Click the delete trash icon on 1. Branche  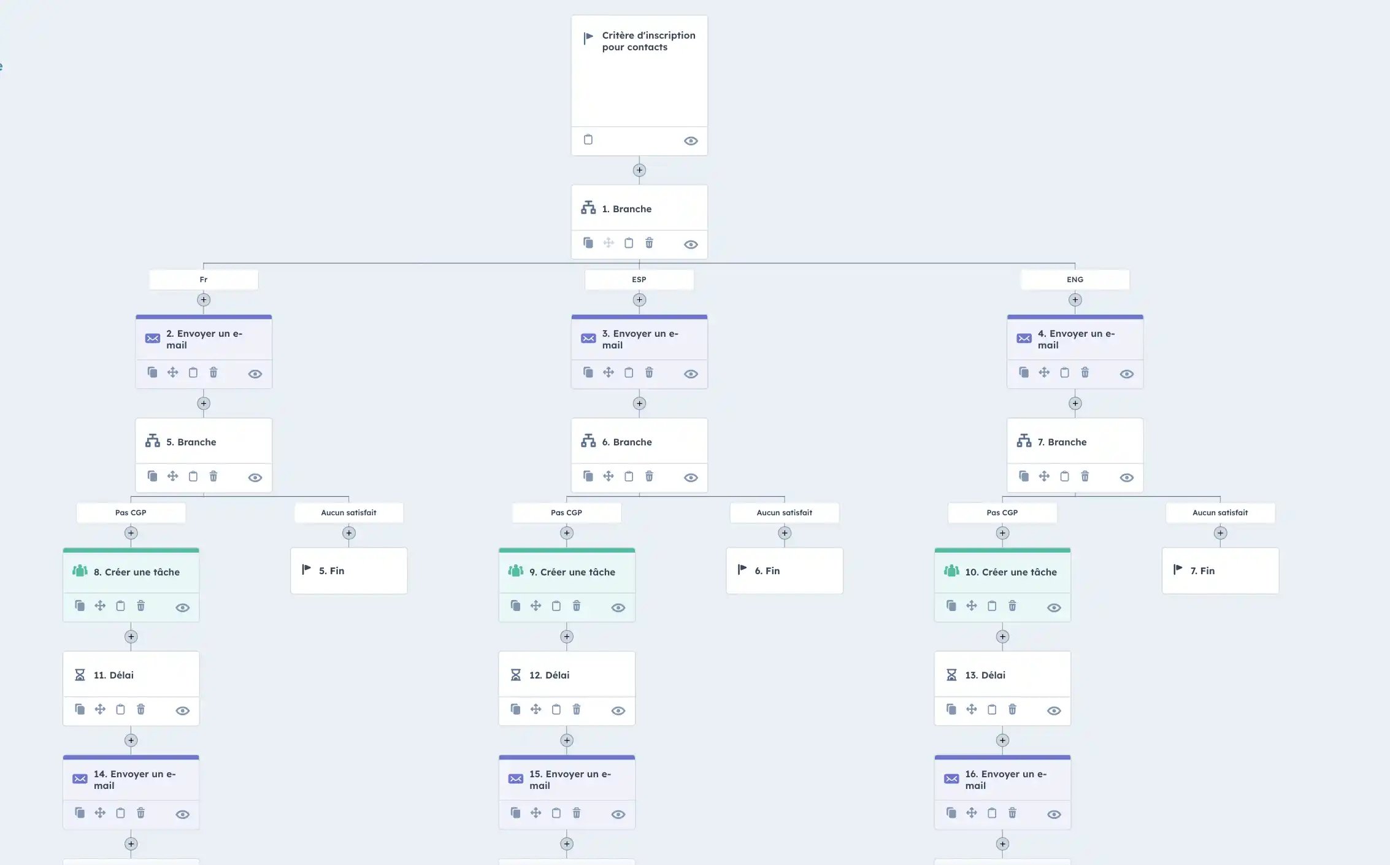[649, 243]
